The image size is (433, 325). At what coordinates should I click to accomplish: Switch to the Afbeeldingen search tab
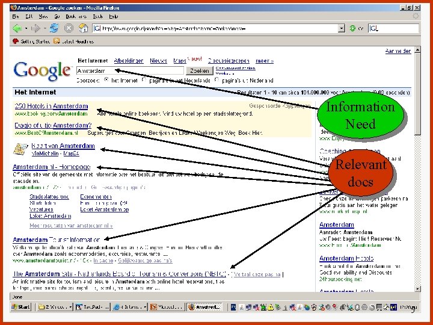tap(129, 61)
